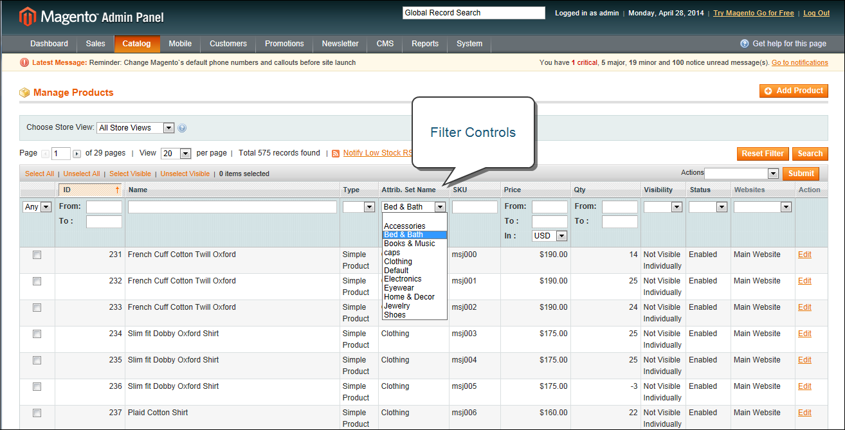
Task: Open the System menu
Action: point(469,44)
